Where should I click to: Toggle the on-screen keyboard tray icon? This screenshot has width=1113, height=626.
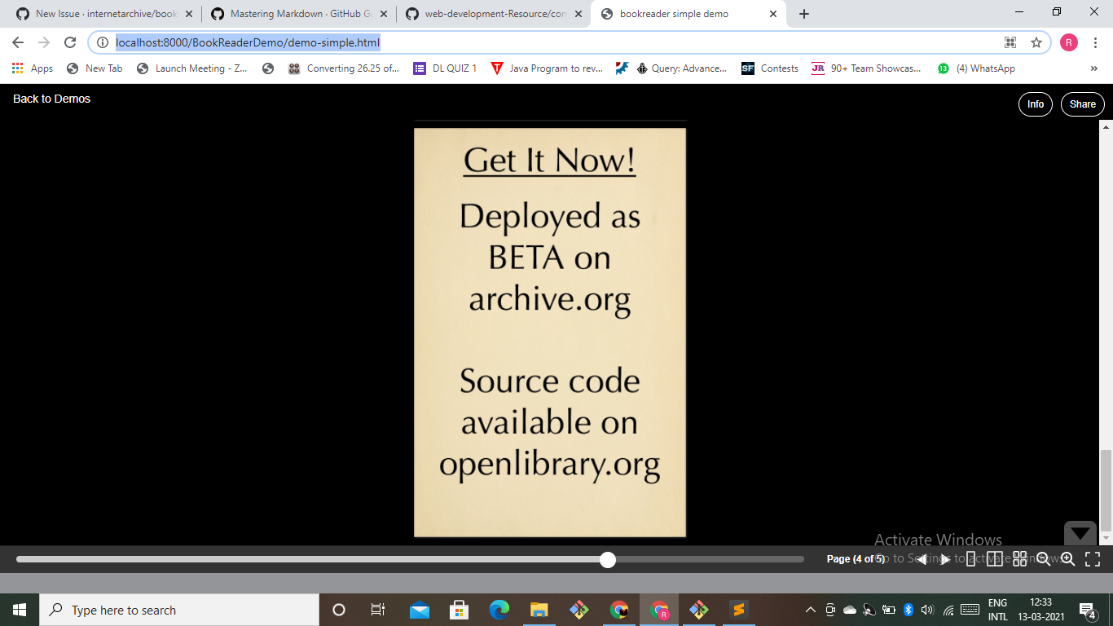[x=969, y=610]
